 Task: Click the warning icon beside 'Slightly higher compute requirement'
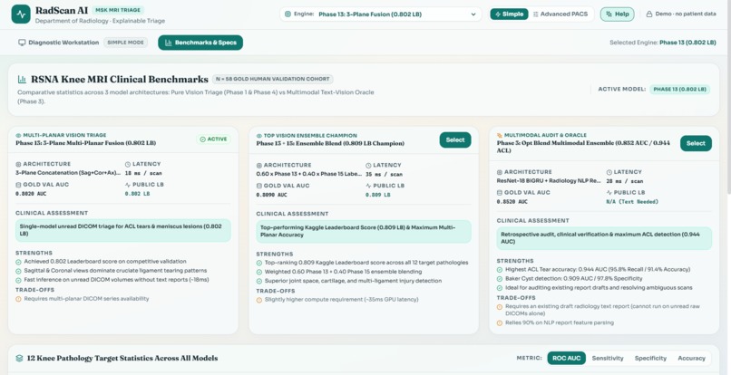point(259,300)
